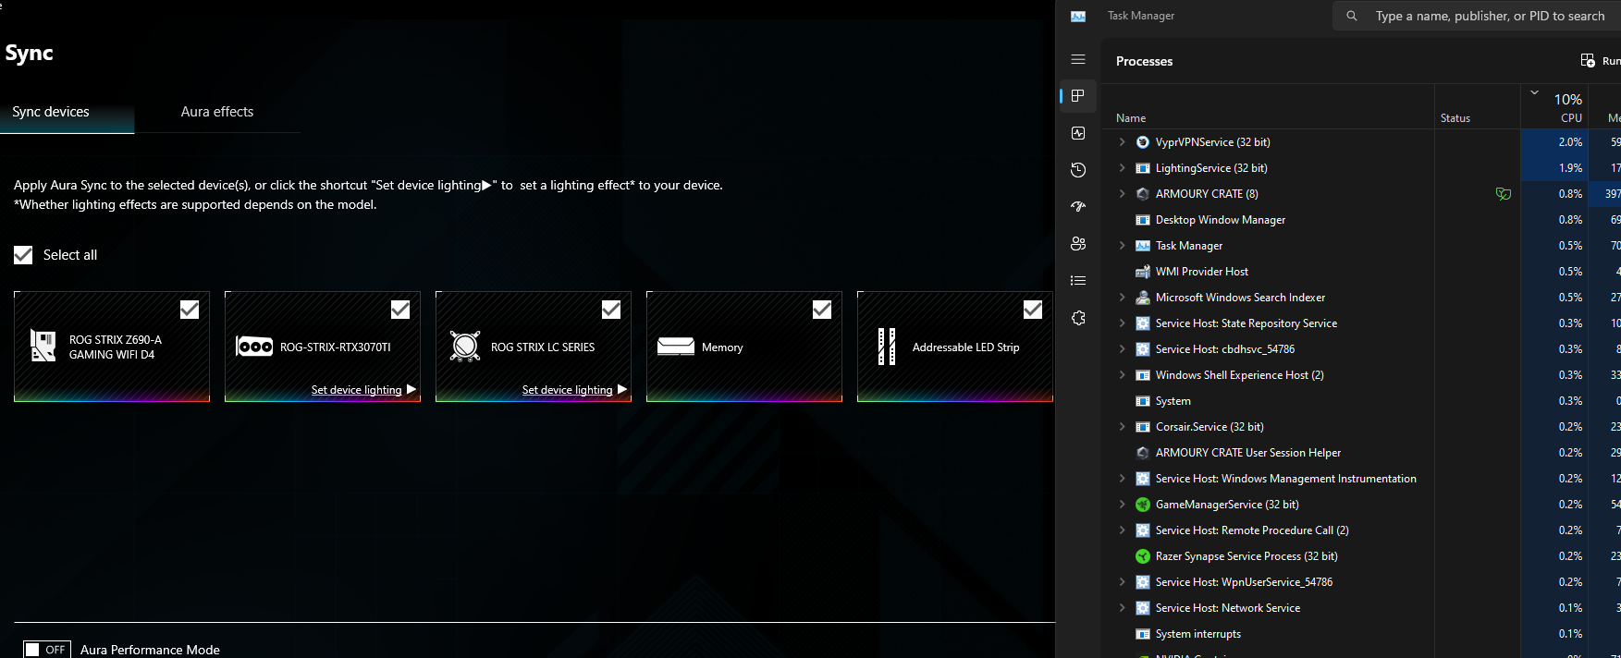Expand Service Host: Remote Procedure Call (2)

[x=1122, y=530]
